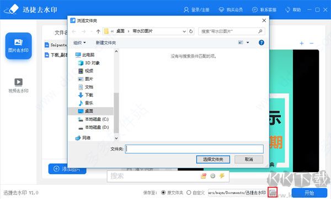This screenshot has width=331, height=199.
Task: Open the 帮助 help menu
Action: 293,10
